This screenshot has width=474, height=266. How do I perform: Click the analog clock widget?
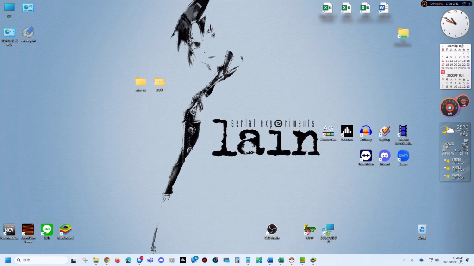point(455,24)
